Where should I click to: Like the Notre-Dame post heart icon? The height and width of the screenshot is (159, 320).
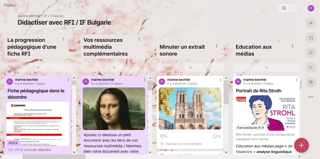pos(162,136)
